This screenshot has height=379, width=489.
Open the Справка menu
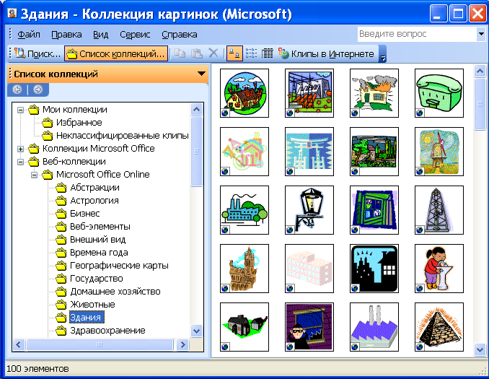point(180,35)
